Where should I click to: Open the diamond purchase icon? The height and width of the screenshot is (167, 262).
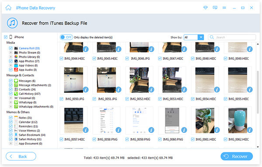tap(206, 8)
